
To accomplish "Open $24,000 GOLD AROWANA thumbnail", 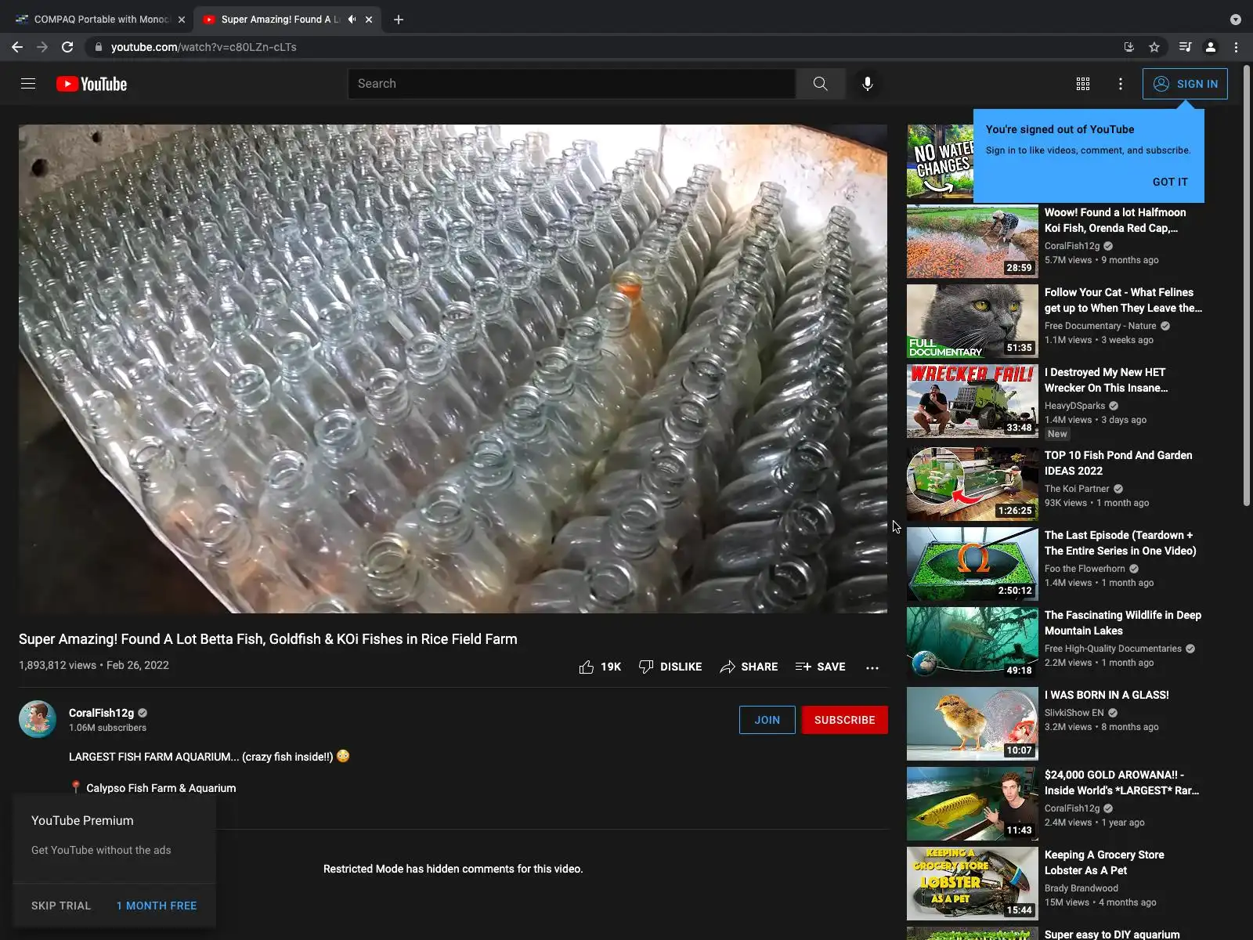I will click(973, 804).
